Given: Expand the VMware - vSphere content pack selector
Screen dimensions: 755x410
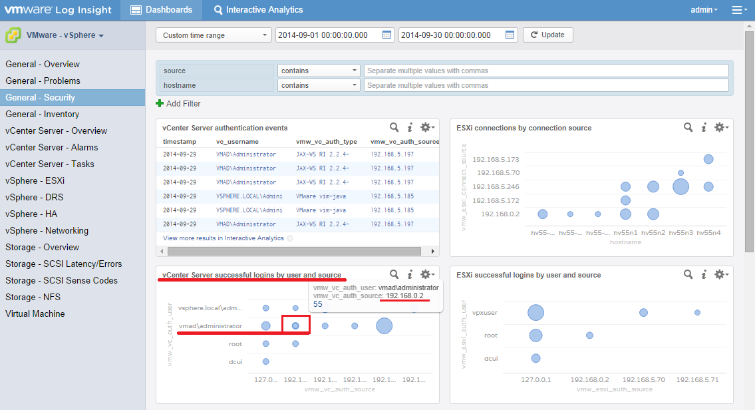Looking at the screenshot, I should point(65,35).
